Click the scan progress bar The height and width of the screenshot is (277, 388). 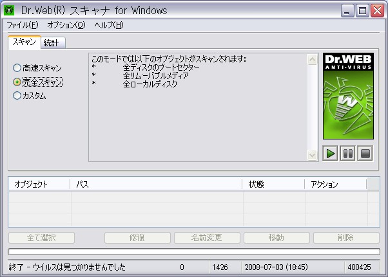click(x=194, y=251)
